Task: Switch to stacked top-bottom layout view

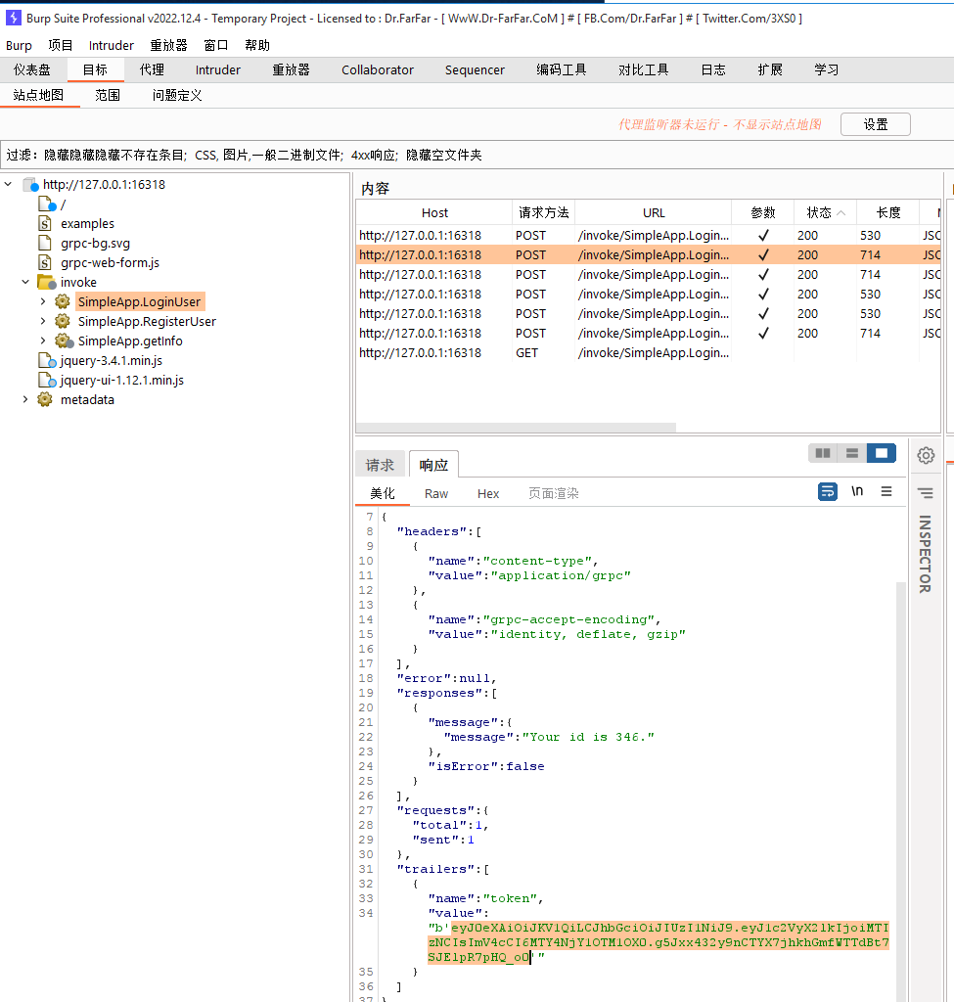Action: tap(852, 453)
